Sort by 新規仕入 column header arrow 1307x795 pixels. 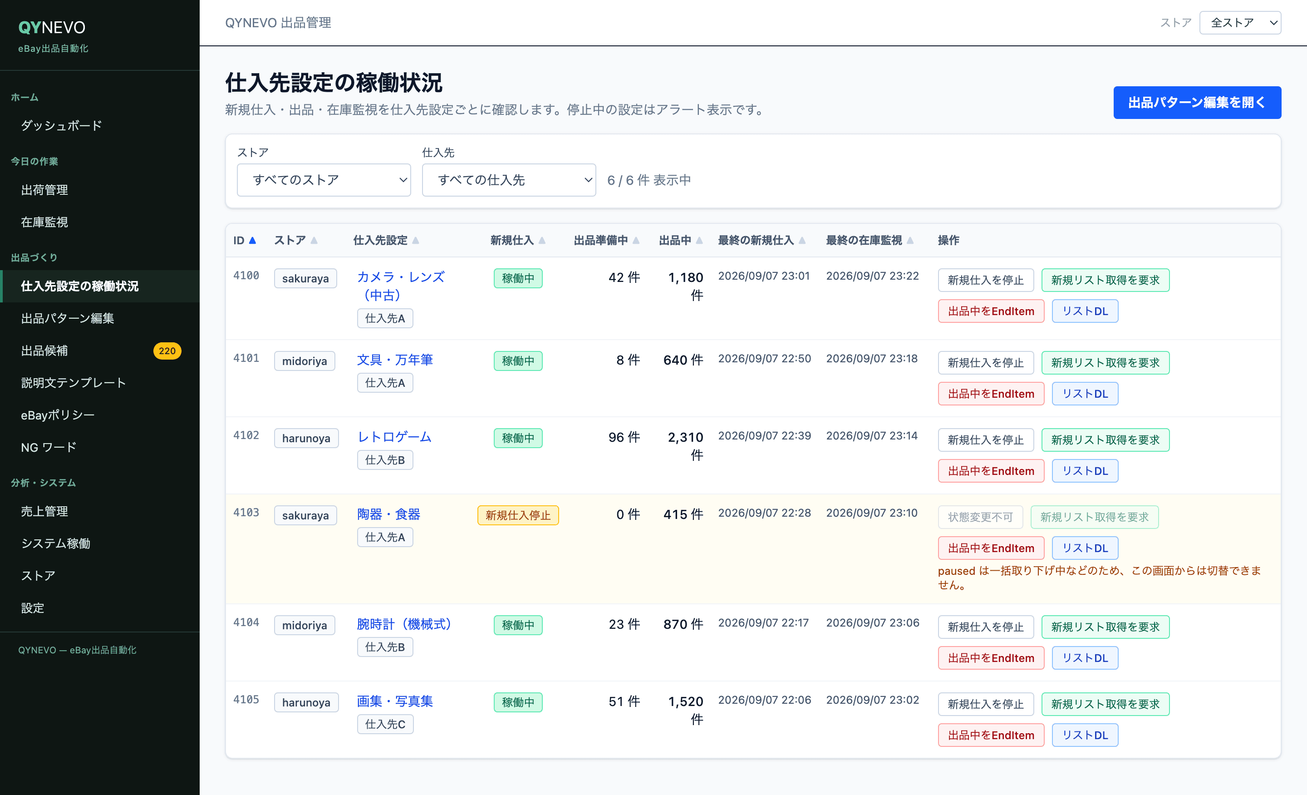click(541, 241)
